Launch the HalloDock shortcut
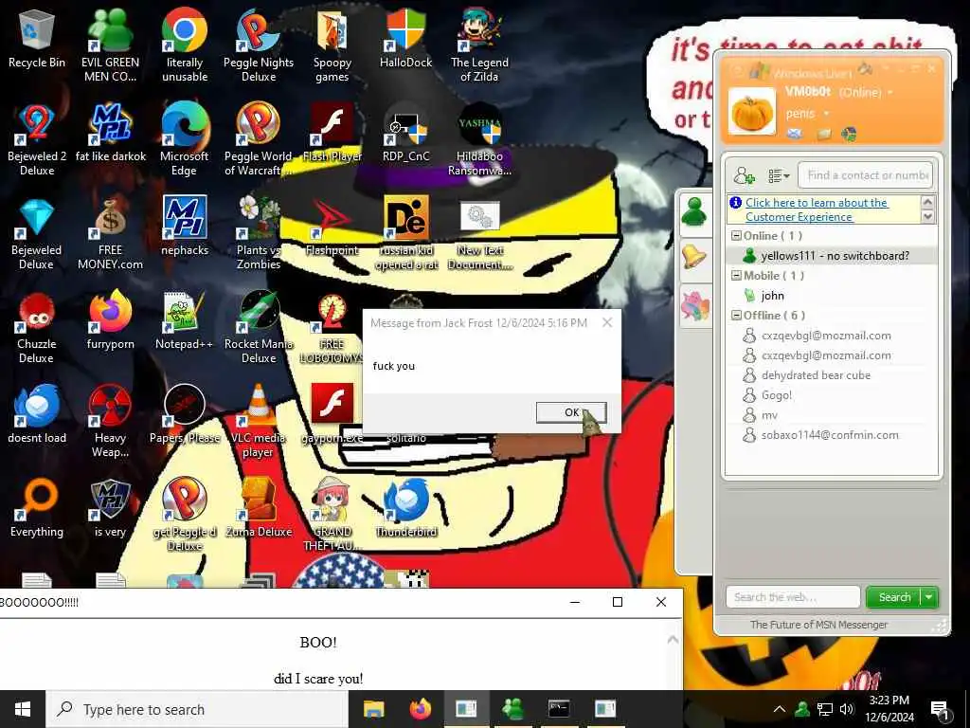This screenshot has height=728, width=970. [405, 40]
